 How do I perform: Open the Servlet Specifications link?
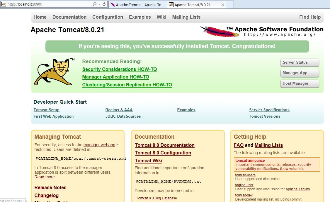click(269, 110)
